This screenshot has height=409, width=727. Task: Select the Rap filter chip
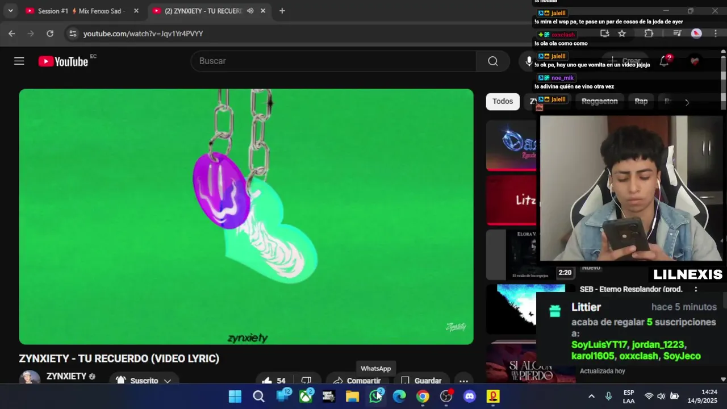(x=641, y=101)
